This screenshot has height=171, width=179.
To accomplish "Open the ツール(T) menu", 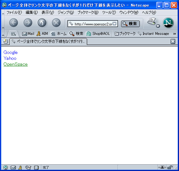I will coord(109,12).
